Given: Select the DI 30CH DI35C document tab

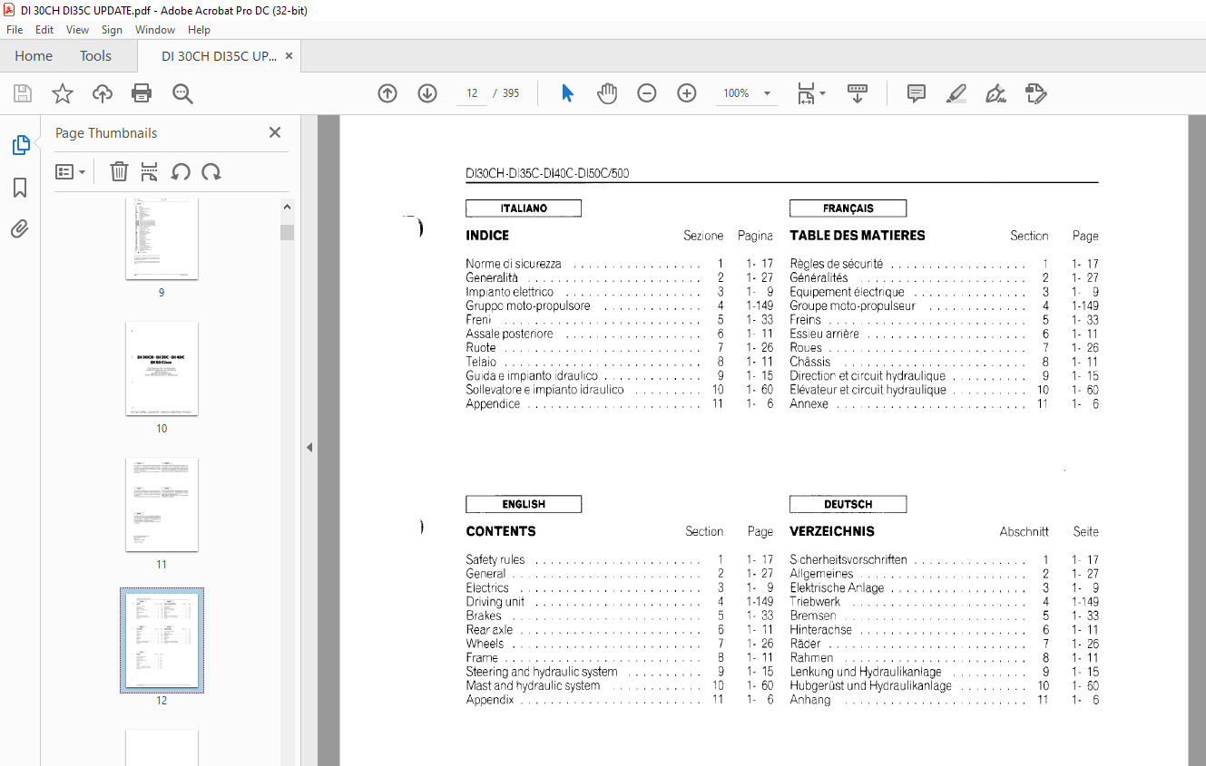Looking at the screenshot, I should click(x=220, y=56).
